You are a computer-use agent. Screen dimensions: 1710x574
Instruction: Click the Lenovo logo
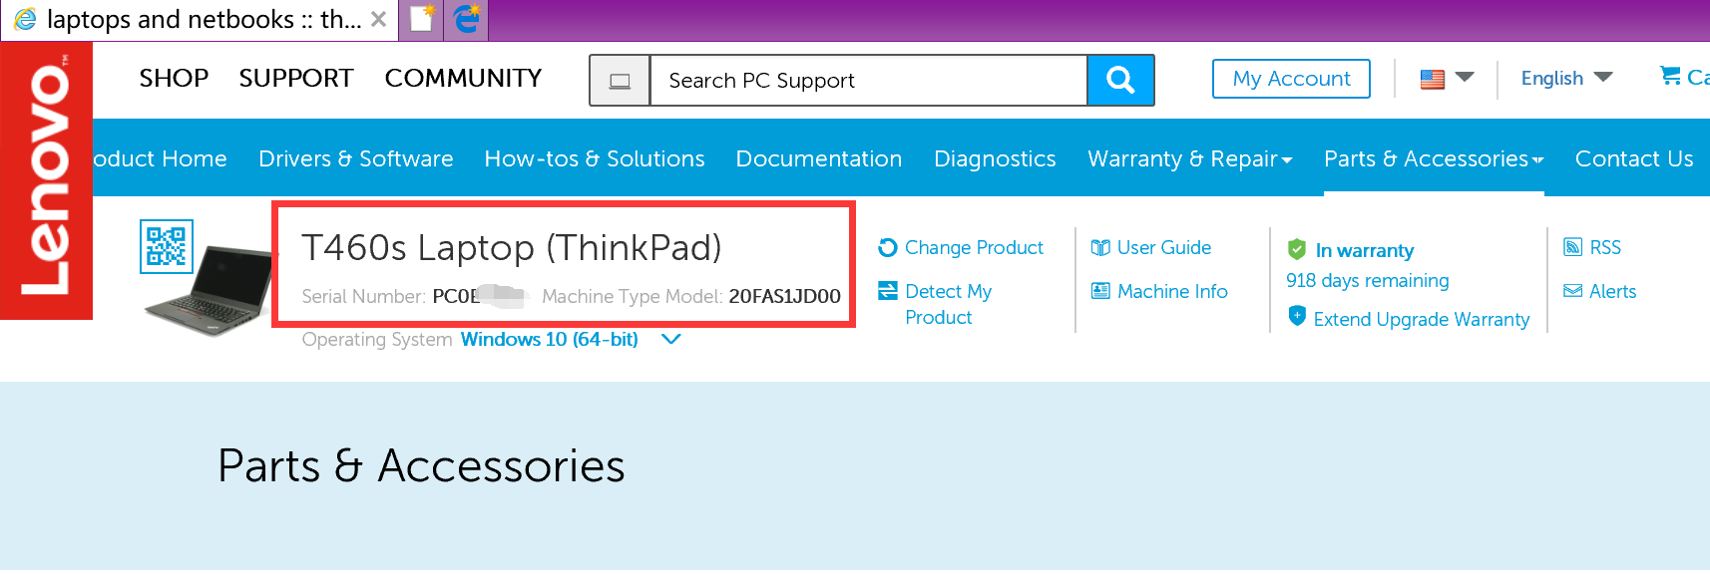(46, 179)
